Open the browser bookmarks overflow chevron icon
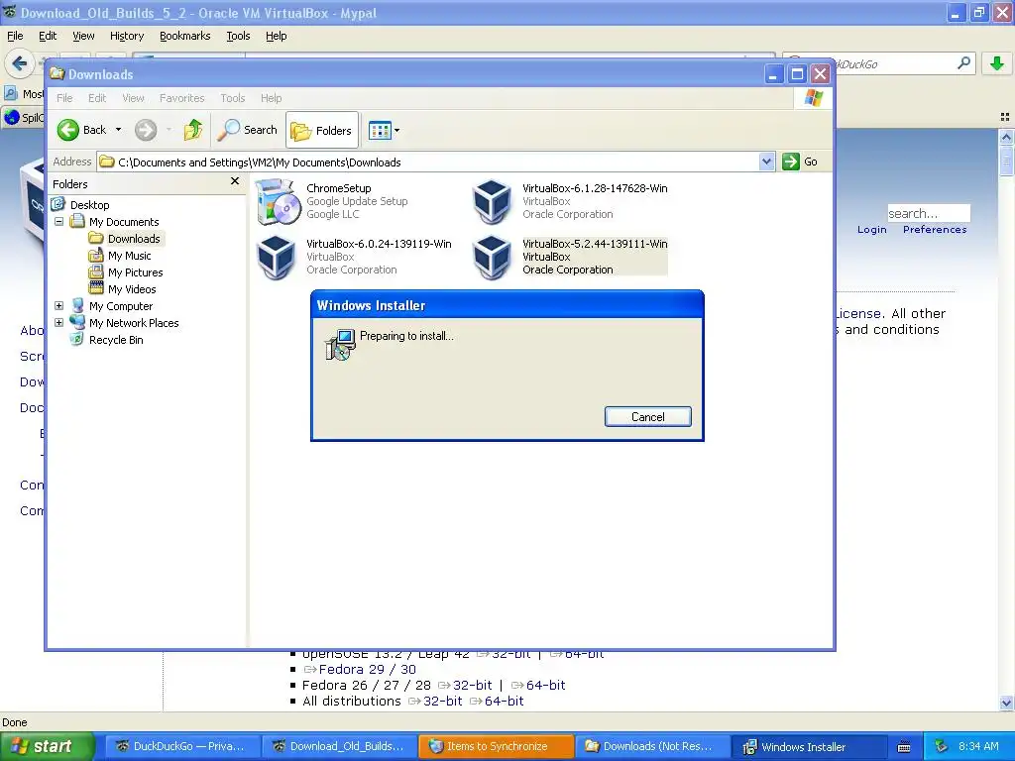Screen dimensions: 1015x761 (1005, 117)
